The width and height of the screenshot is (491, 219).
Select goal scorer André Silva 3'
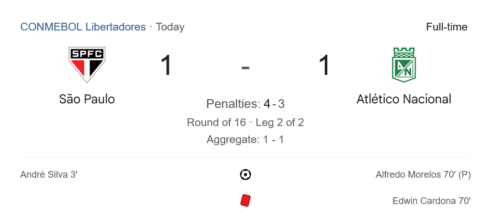pyautogui.click(x=49, y=175)
